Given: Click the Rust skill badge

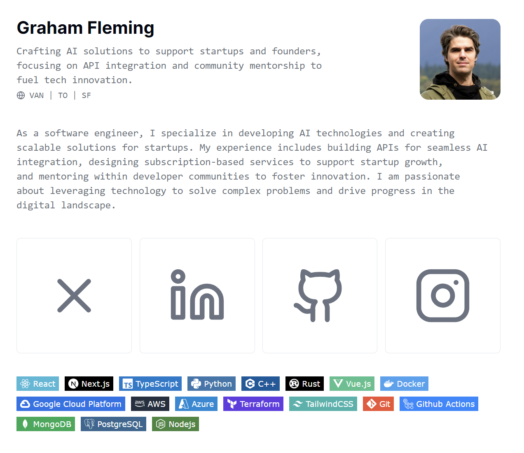Looking at the screenshot, I should click(x=304, y=384).
